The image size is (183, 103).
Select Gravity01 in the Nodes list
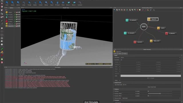[x=10, y=19]
